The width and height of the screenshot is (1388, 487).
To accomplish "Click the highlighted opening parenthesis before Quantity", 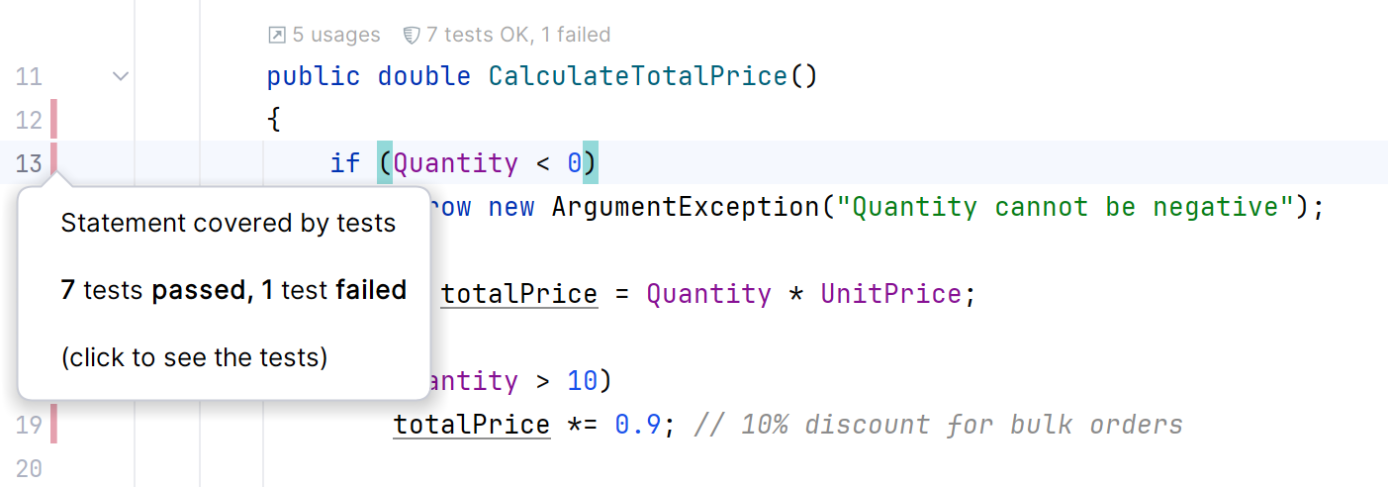I will (x=385, y=163).
